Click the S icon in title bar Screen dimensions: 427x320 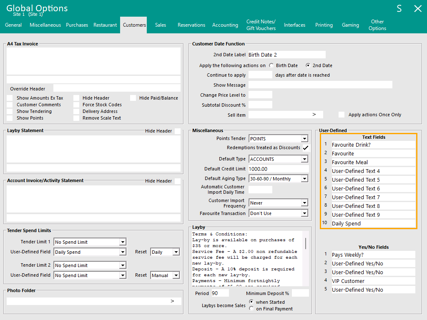pyautogui.click(x=399, y=9)
